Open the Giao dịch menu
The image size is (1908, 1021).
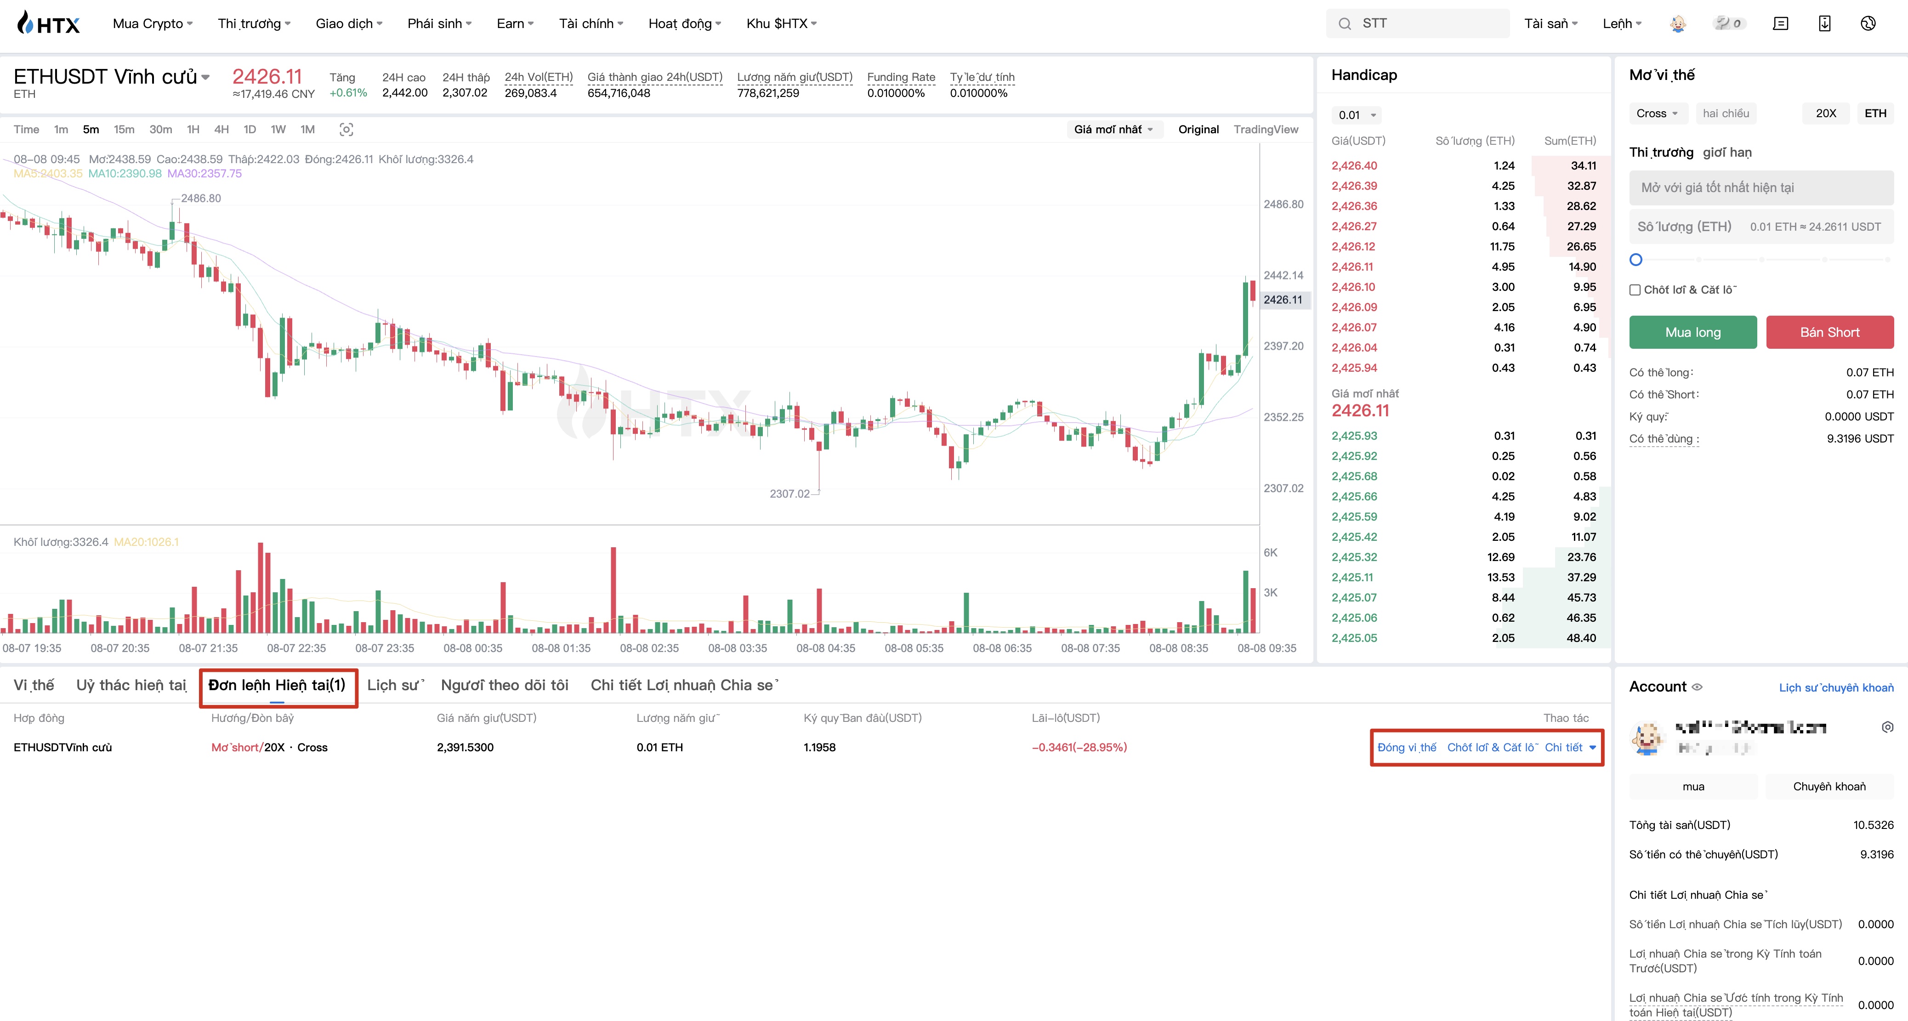(x=349, y=24)
